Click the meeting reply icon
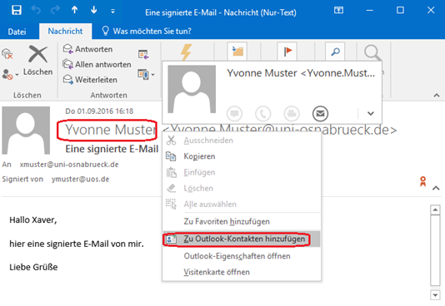 click(x=143, y=54)
